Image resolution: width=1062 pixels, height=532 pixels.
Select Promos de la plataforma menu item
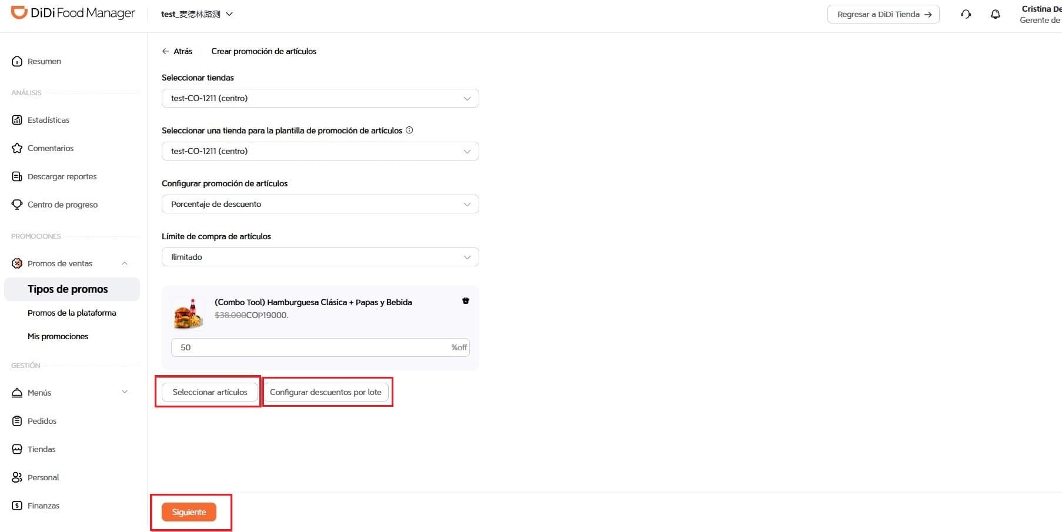72,313
